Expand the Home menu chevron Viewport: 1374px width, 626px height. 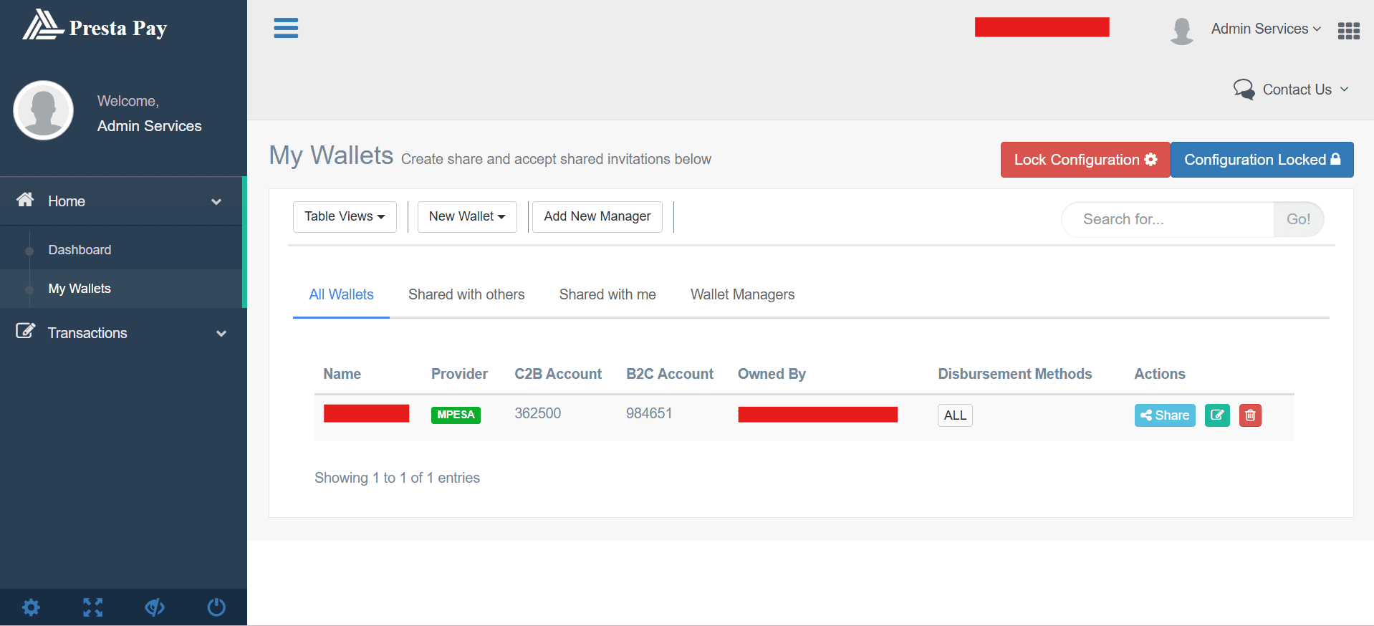point(216,202)
